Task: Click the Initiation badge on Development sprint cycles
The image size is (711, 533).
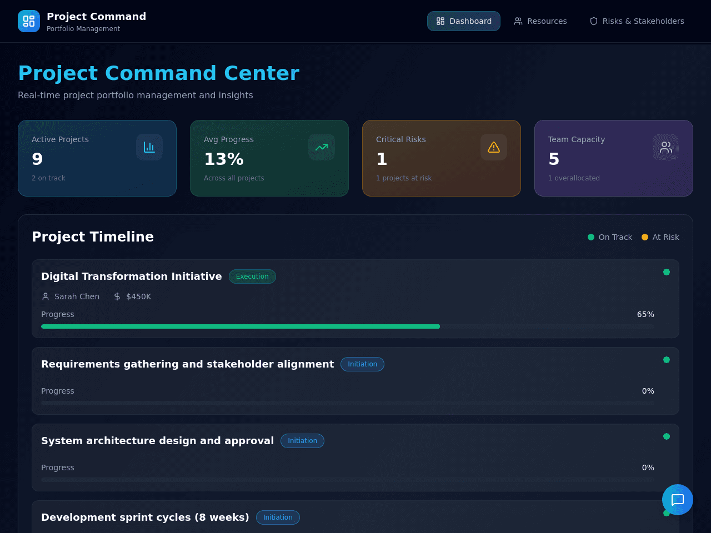Action: pos(278,517)
